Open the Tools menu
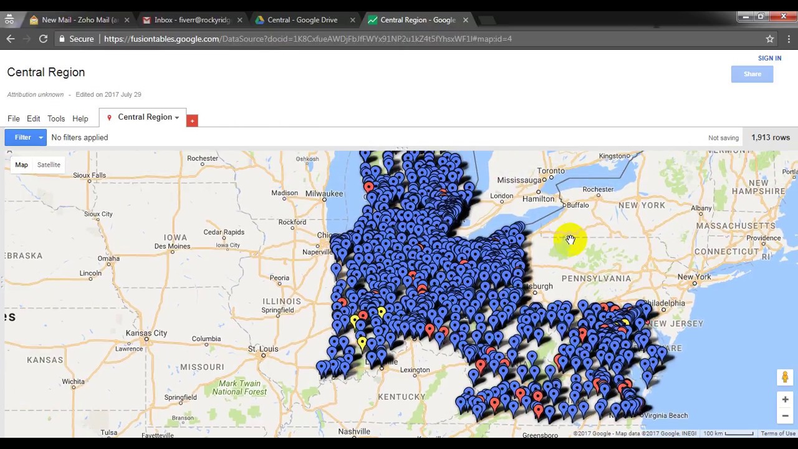 tap(56, 118)
